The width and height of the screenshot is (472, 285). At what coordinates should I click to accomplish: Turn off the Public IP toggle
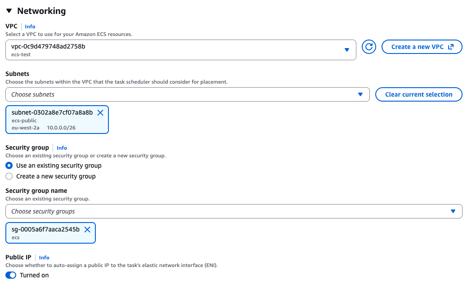tap(10, 275)
